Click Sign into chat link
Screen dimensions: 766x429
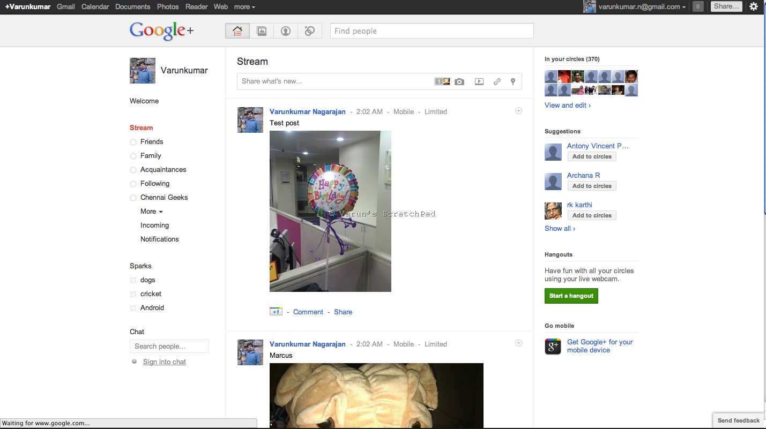point(165,362)
